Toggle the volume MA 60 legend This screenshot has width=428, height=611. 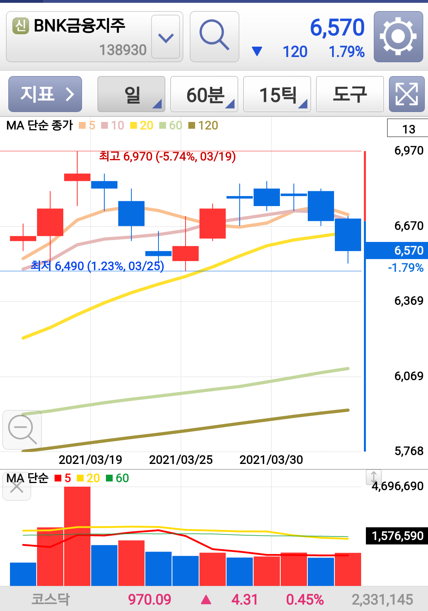(x=117, y=478)
